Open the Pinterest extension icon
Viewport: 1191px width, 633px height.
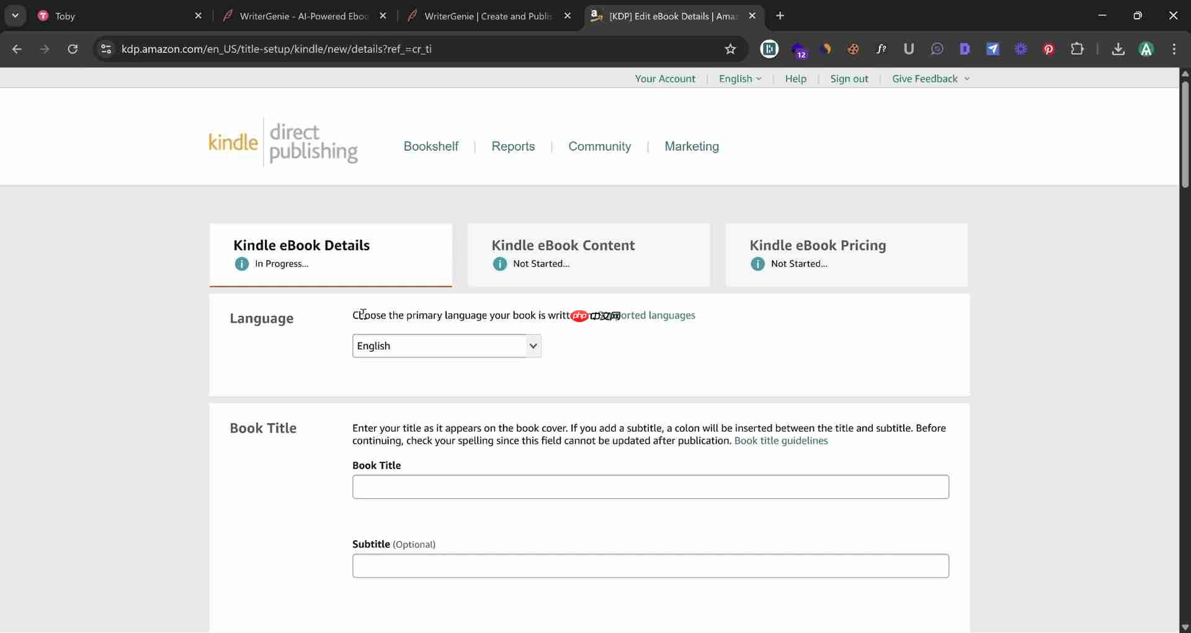[x=1048, y=49]
